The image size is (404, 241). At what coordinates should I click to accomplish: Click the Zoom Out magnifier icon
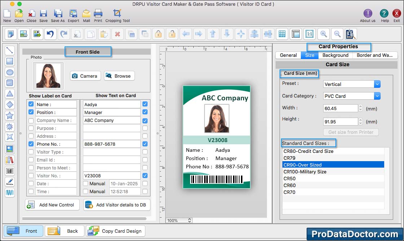pyautogui.click(x=337, y=34)
